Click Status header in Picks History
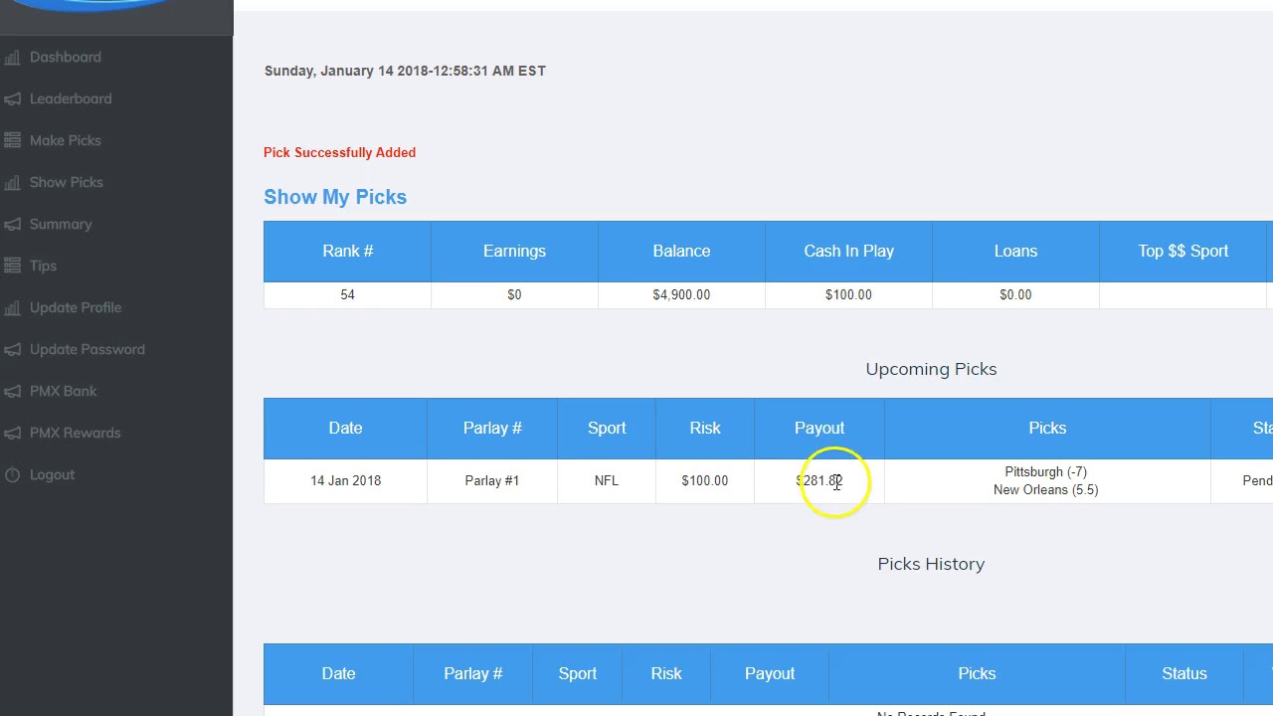 1184,674
